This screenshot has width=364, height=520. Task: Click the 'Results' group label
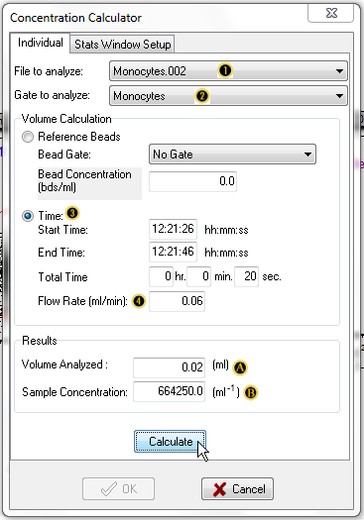(40, 341)
